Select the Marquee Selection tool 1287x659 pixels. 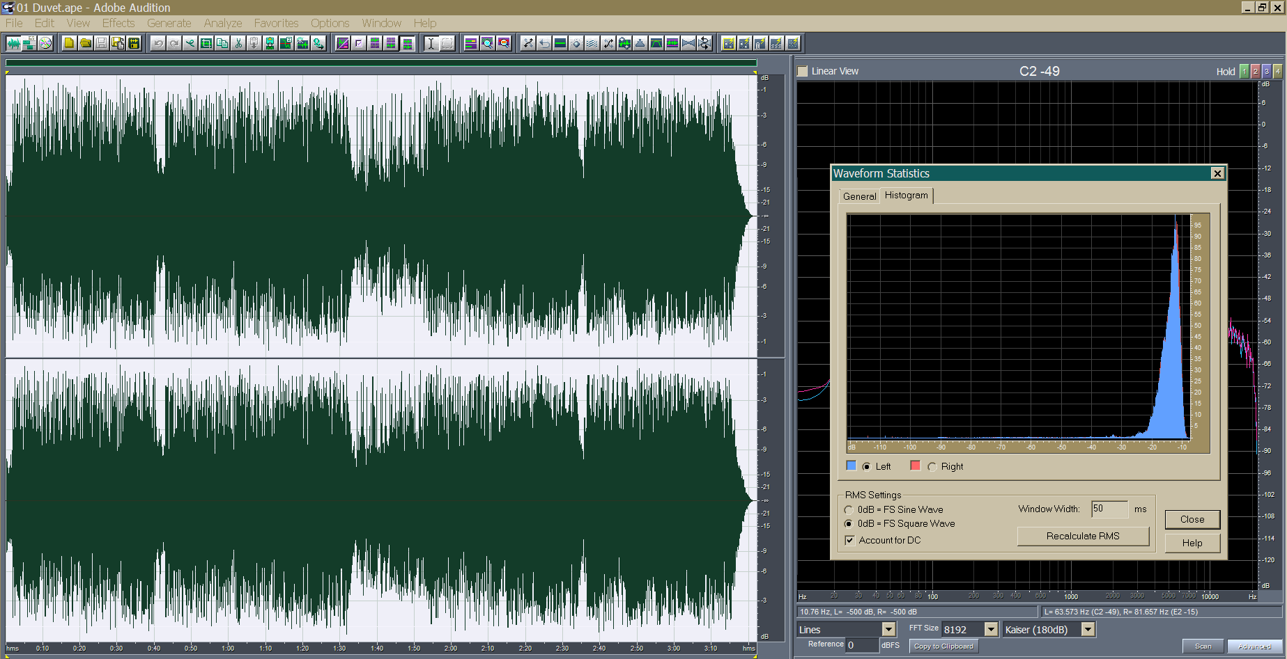pyautogui.click(x=447, y=43)
